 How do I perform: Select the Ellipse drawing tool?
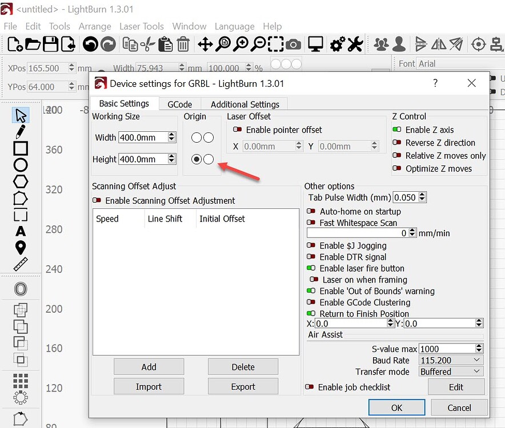point(21,165)
